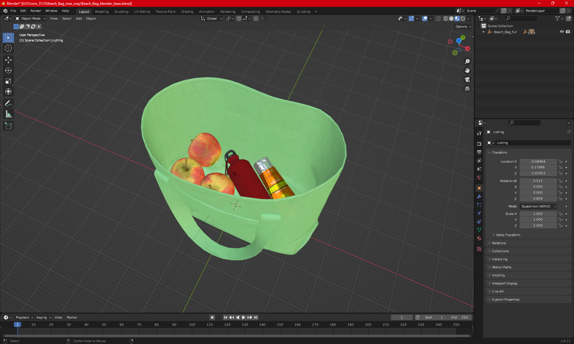This screenshot has width=574, height=344.
Task: Open the viewport Options dropdown
Action: coord(463,27)
